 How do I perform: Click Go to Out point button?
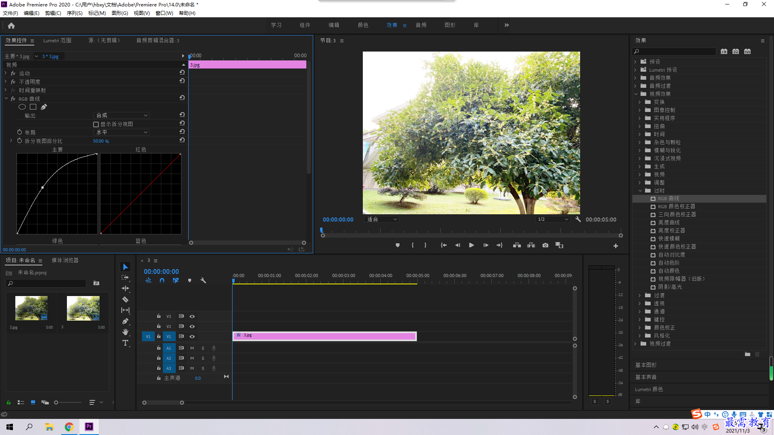[499, 245]
